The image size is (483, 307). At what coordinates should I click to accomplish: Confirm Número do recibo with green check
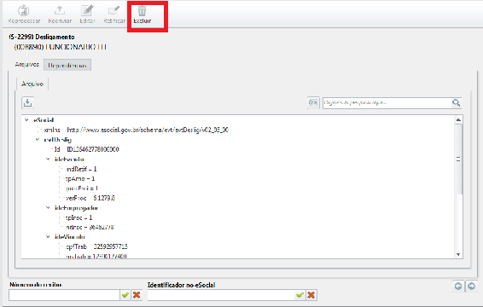pos(125,295)
